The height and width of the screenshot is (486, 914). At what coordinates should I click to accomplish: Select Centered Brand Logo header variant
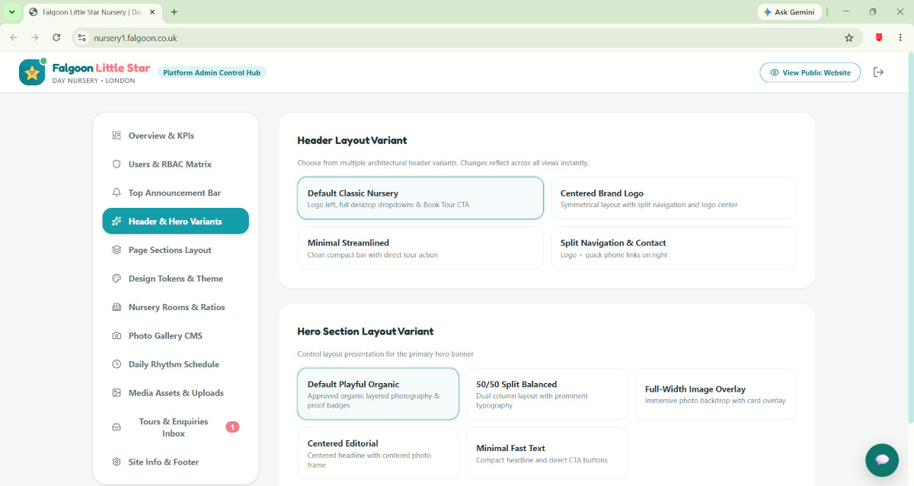pyautogui.click(x=673, y=198)
